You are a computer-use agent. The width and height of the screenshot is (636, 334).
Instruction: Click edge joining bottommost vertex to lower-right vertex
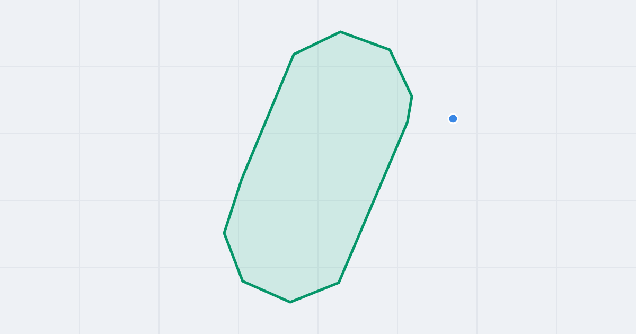coord(315,293)
